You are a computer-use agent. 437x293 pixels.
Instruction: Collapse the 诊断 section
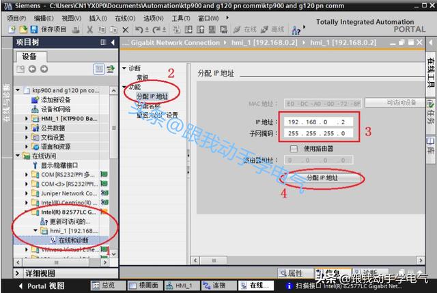[x=124, y=68]
